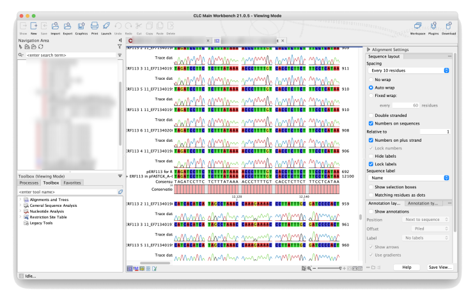The width and height of the screenshot is (475, 302).
Task: Select Legacy Tools in Toolbox
Action: click(41, 223)
